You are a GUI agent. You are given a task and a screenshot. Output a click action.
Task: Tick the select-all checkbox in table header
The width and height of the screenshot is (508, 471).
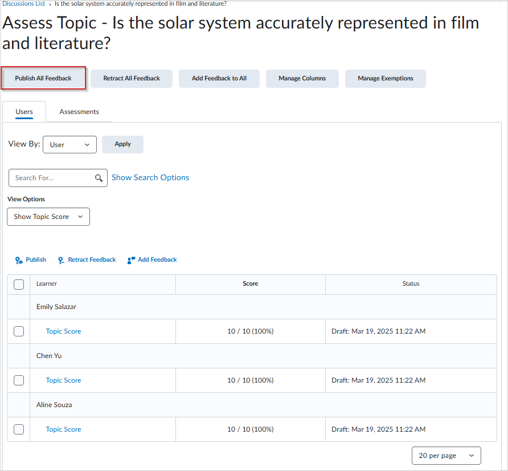(x=19, y=284)
